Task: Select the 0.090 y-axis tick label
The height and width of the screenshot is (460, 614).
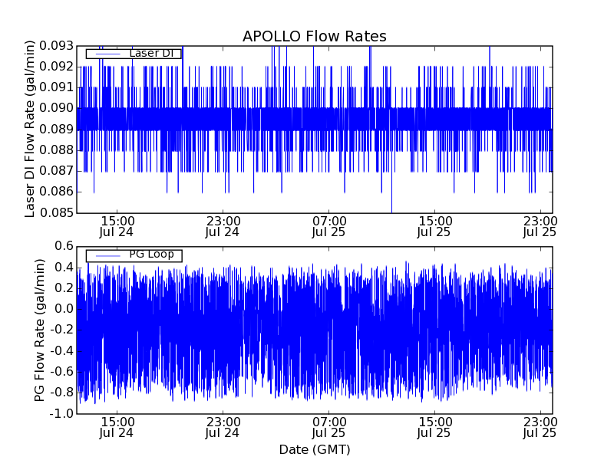Action: (56, 108)
